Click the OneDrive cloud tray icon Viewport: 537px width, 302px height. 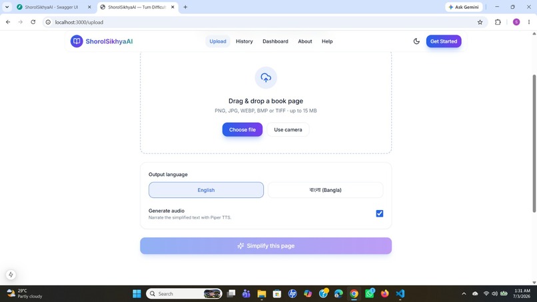point(475,294)
